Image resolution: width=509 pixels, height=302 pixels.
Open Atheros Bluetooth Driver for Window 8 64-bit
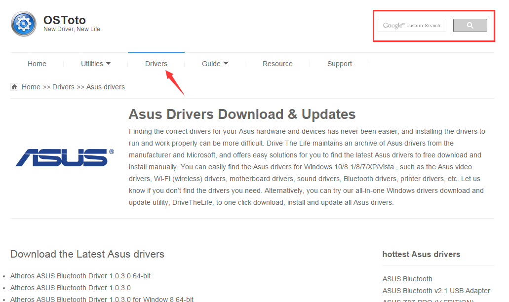click(x=102, y=299)
